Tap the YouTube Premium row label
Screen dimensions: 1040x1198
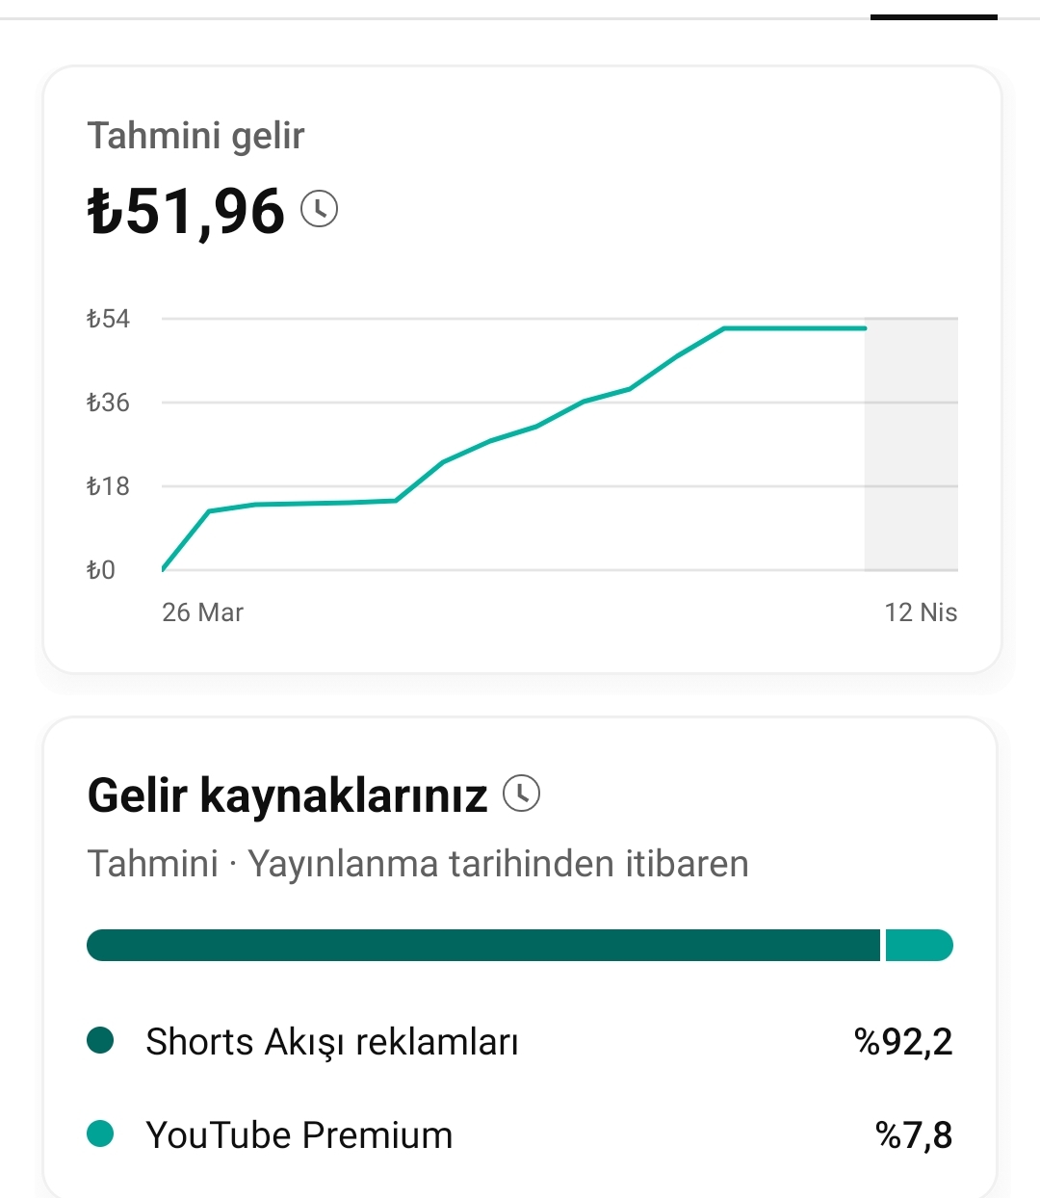(x=299, y=1135)
